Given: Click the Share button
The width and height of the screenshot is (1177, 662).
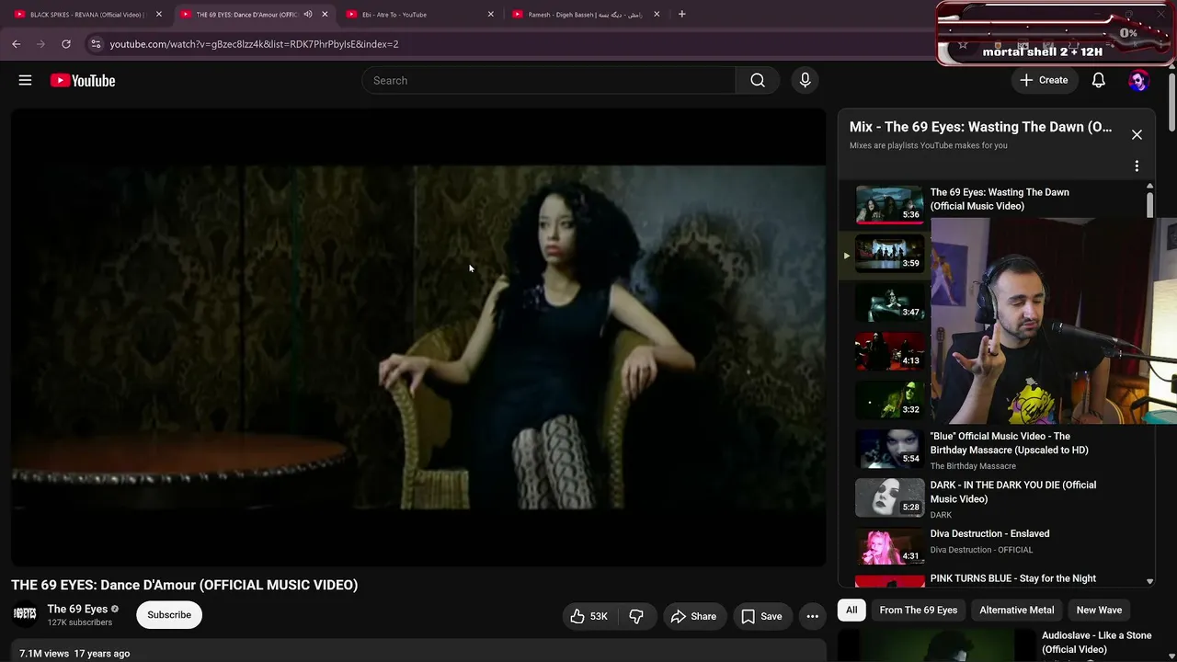Looking at the screenshot, I should click(693, 616).
